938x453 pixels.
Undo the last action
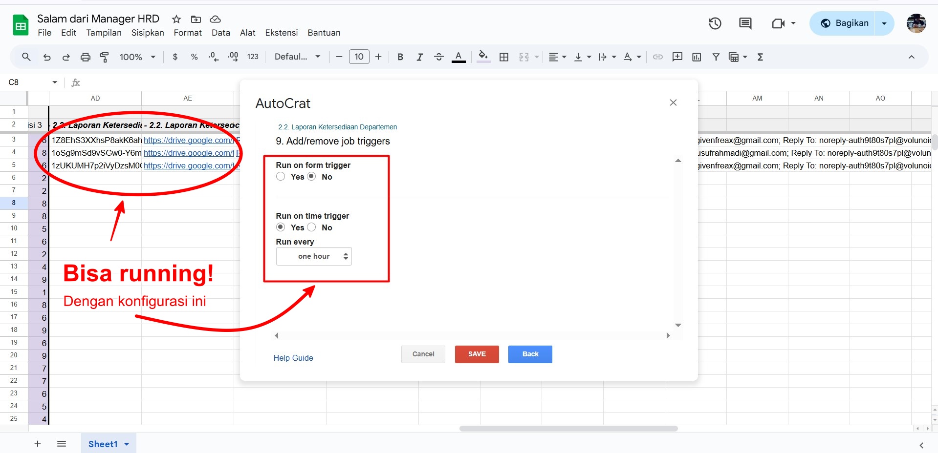click(47, 57)
